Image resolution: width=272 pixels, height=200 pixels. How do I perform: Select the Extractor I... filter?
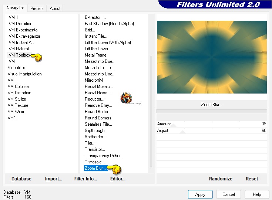point(95,17)
